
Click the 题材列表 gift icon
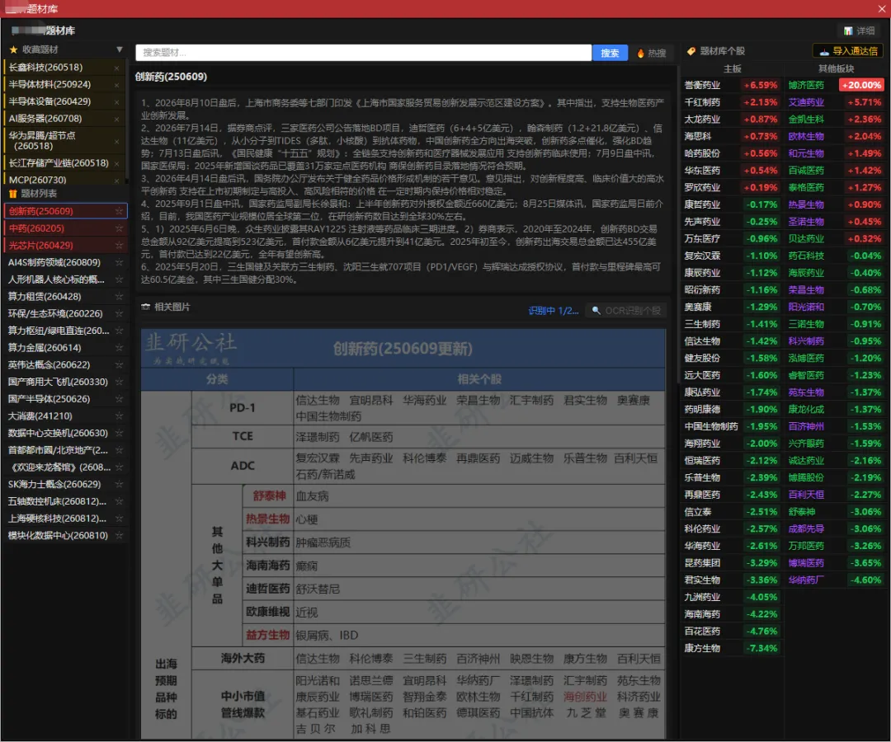click(x=13, y=194)
